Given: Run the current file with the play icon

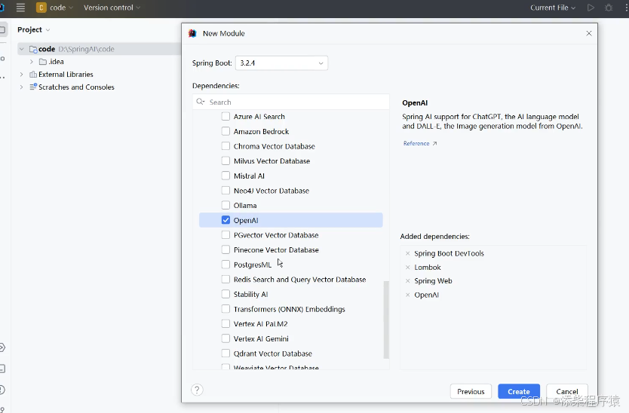Looking at the screenshot, I should click(591, 8).
